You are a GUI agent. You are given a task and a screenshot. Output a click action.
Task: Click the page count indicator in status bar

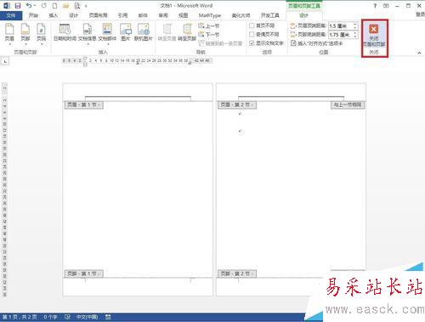(x=20, y=317)
